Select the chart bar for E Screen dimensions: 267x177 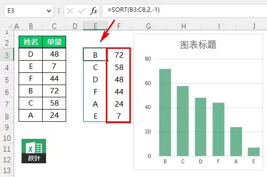pyautogui.click(x=254, y=152)
